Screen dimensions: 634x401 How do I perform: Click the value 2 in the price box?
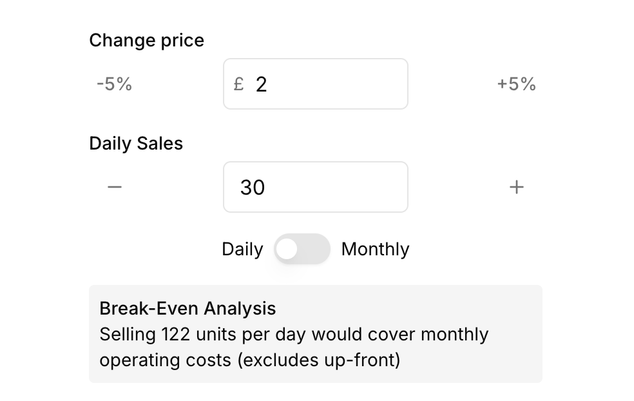261,84
